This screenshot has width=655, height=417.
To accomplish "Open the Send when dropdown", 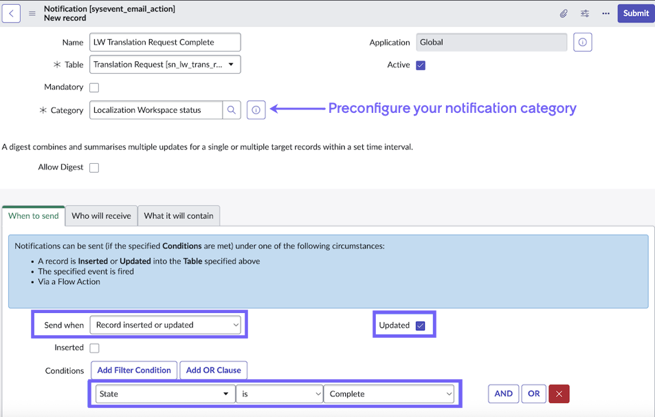I will [166, 325].
